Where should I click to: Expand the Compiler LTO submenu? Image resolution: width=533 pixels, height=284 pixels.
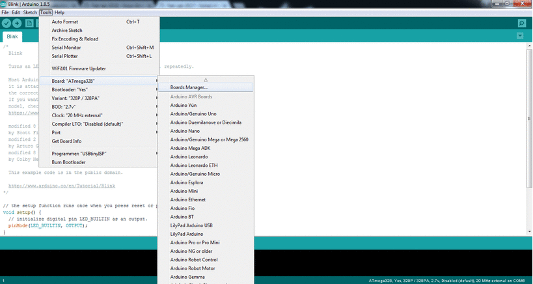point(99,124)
